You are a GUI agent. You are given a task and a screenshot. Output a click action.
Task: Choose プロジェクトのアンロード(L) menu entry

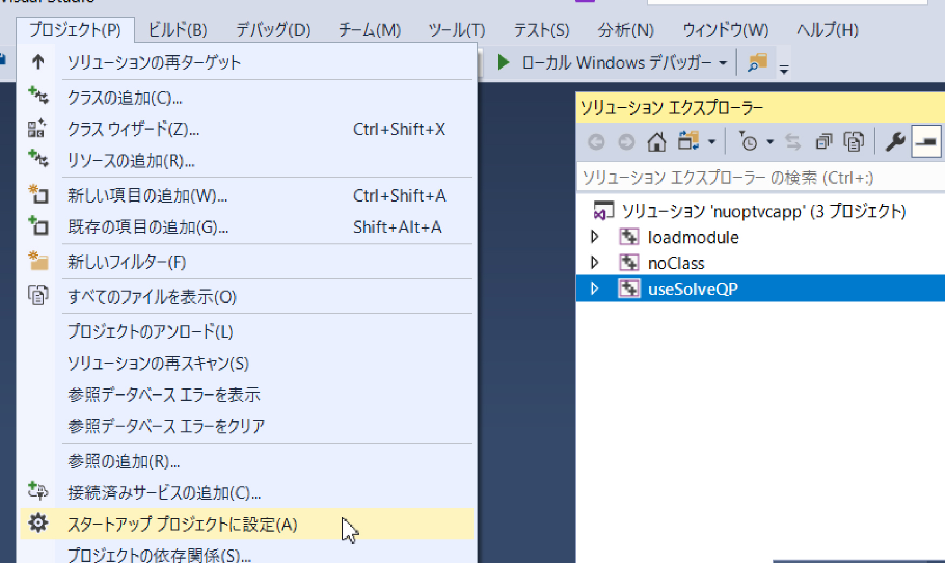point(247,331)
